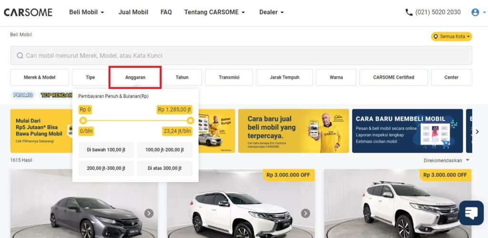
Task: Click the 0/bln monthly label
Action: (86, 131)
